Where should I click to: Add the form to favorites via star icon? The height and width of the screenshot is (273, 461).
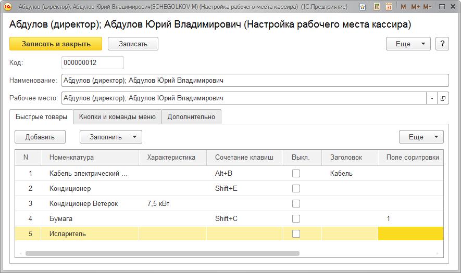pyautogui.click(x=362, y=7)
